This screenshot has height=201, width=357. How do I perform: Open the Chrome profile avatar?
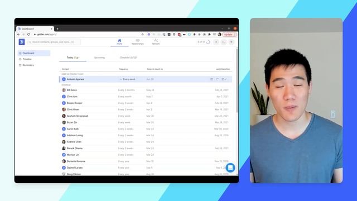tap(219, 35)
